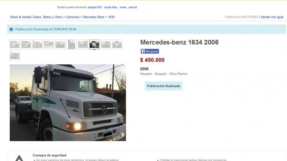Open the peugeot 207 suggestion link
The height and width of the screenshot is (161, 287).
pos(95,7)
